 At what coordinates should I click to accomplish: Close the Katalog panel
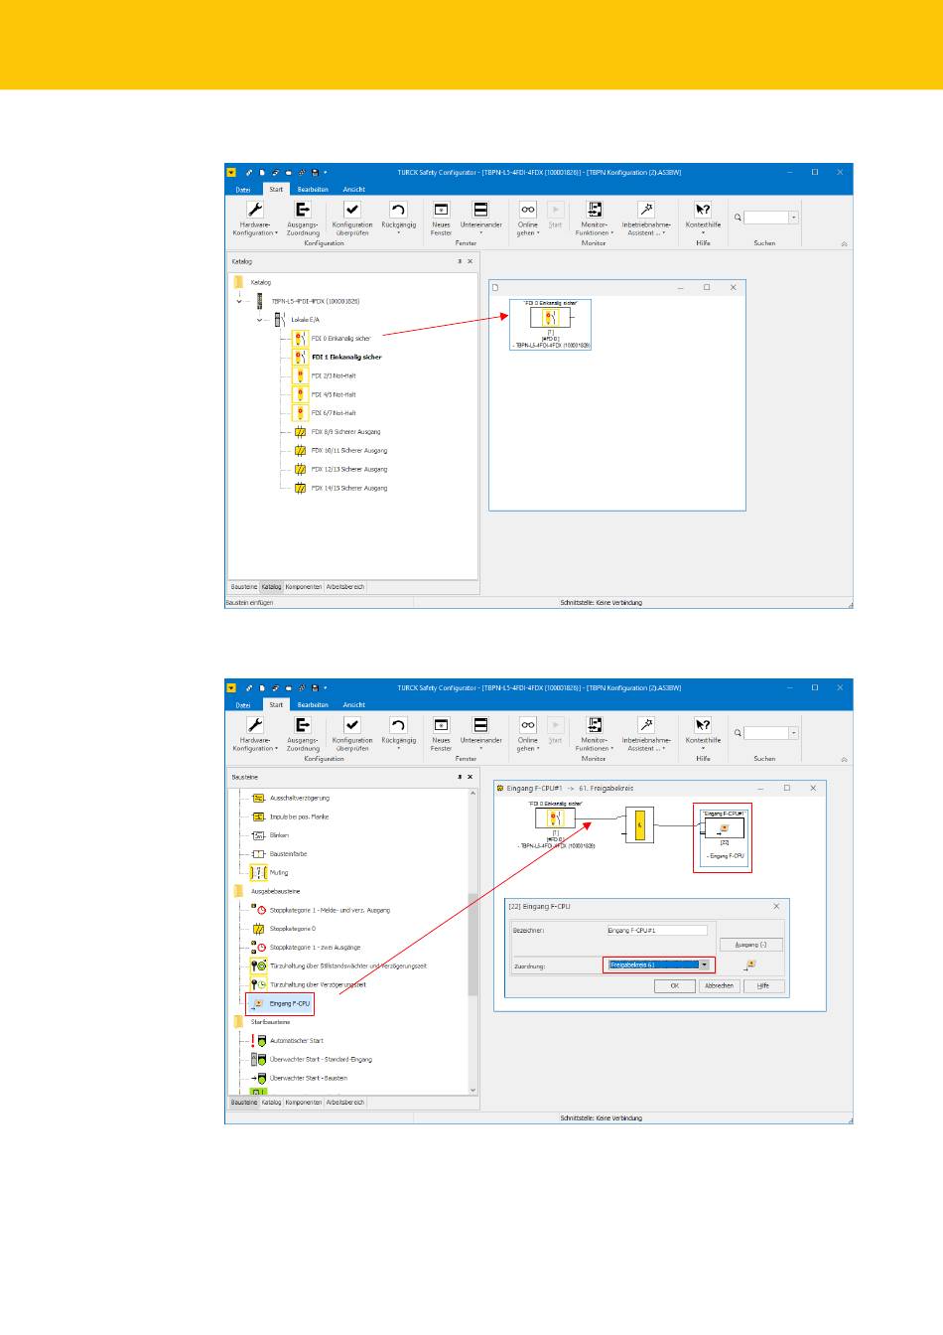coord(471,261)
